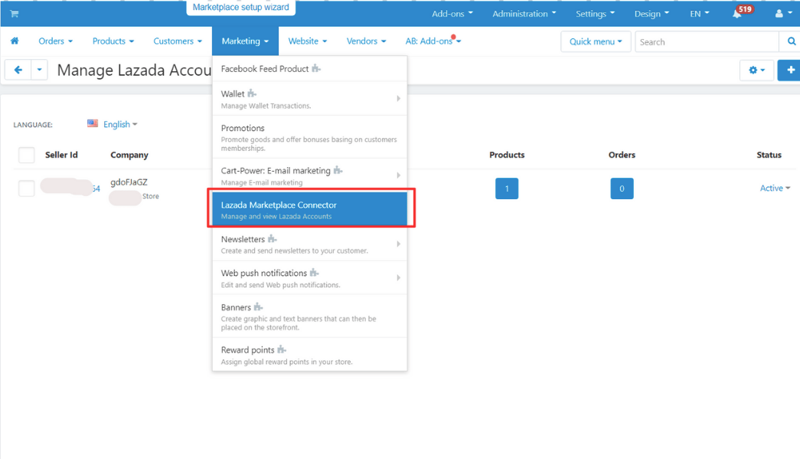Click the Seller Id column header
Screen dimensions: 800x459
(61, 155)
